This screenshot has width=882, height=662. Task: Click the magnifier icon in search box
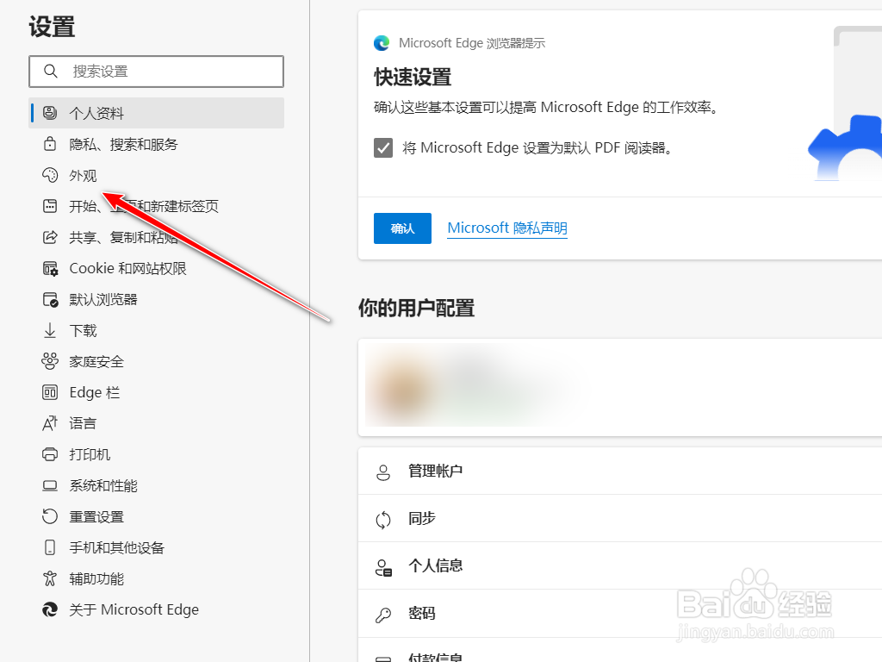point(51,71)
